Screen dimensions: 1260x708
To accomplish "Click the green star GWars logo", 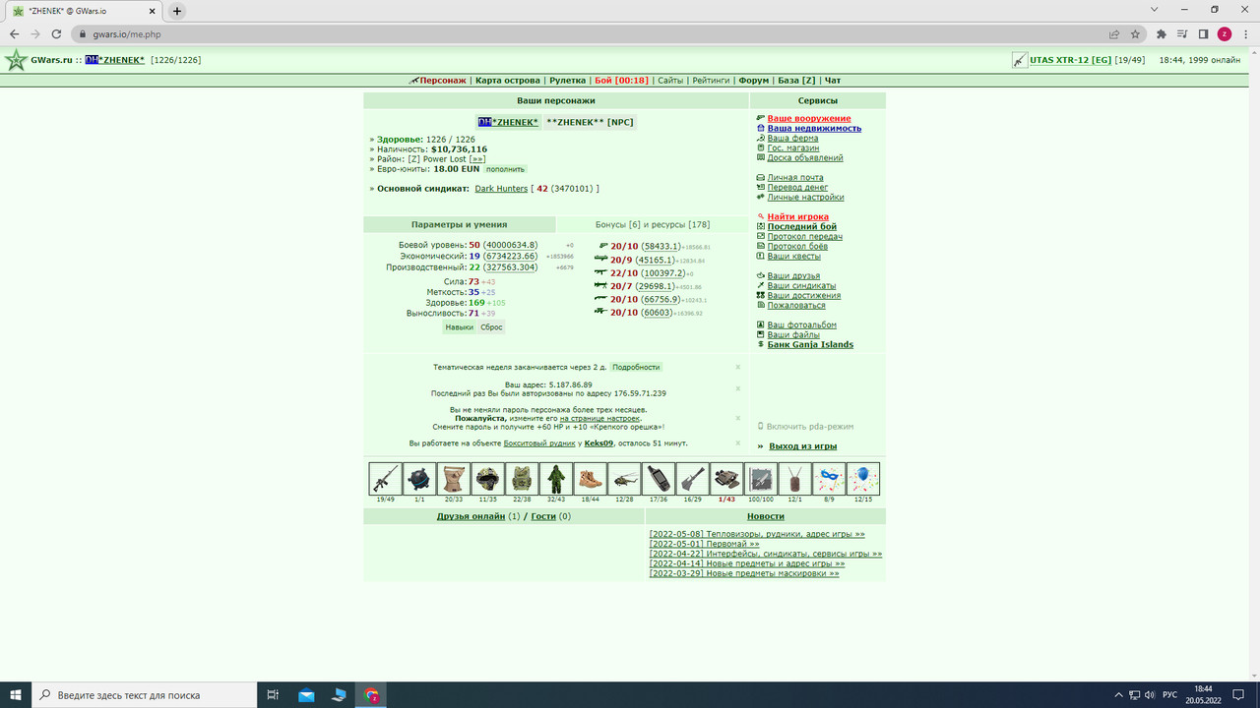I will tap(16, 60).
